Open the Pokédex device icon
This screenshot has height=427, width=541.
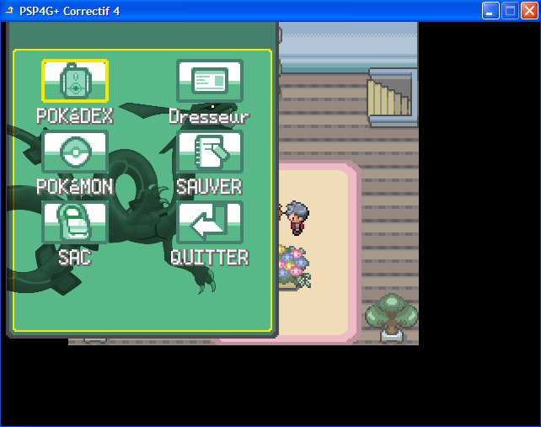point(75,81)
